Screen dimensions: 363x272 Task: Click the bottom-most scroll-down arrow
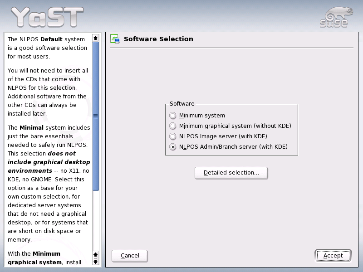(x=96, y=262)
